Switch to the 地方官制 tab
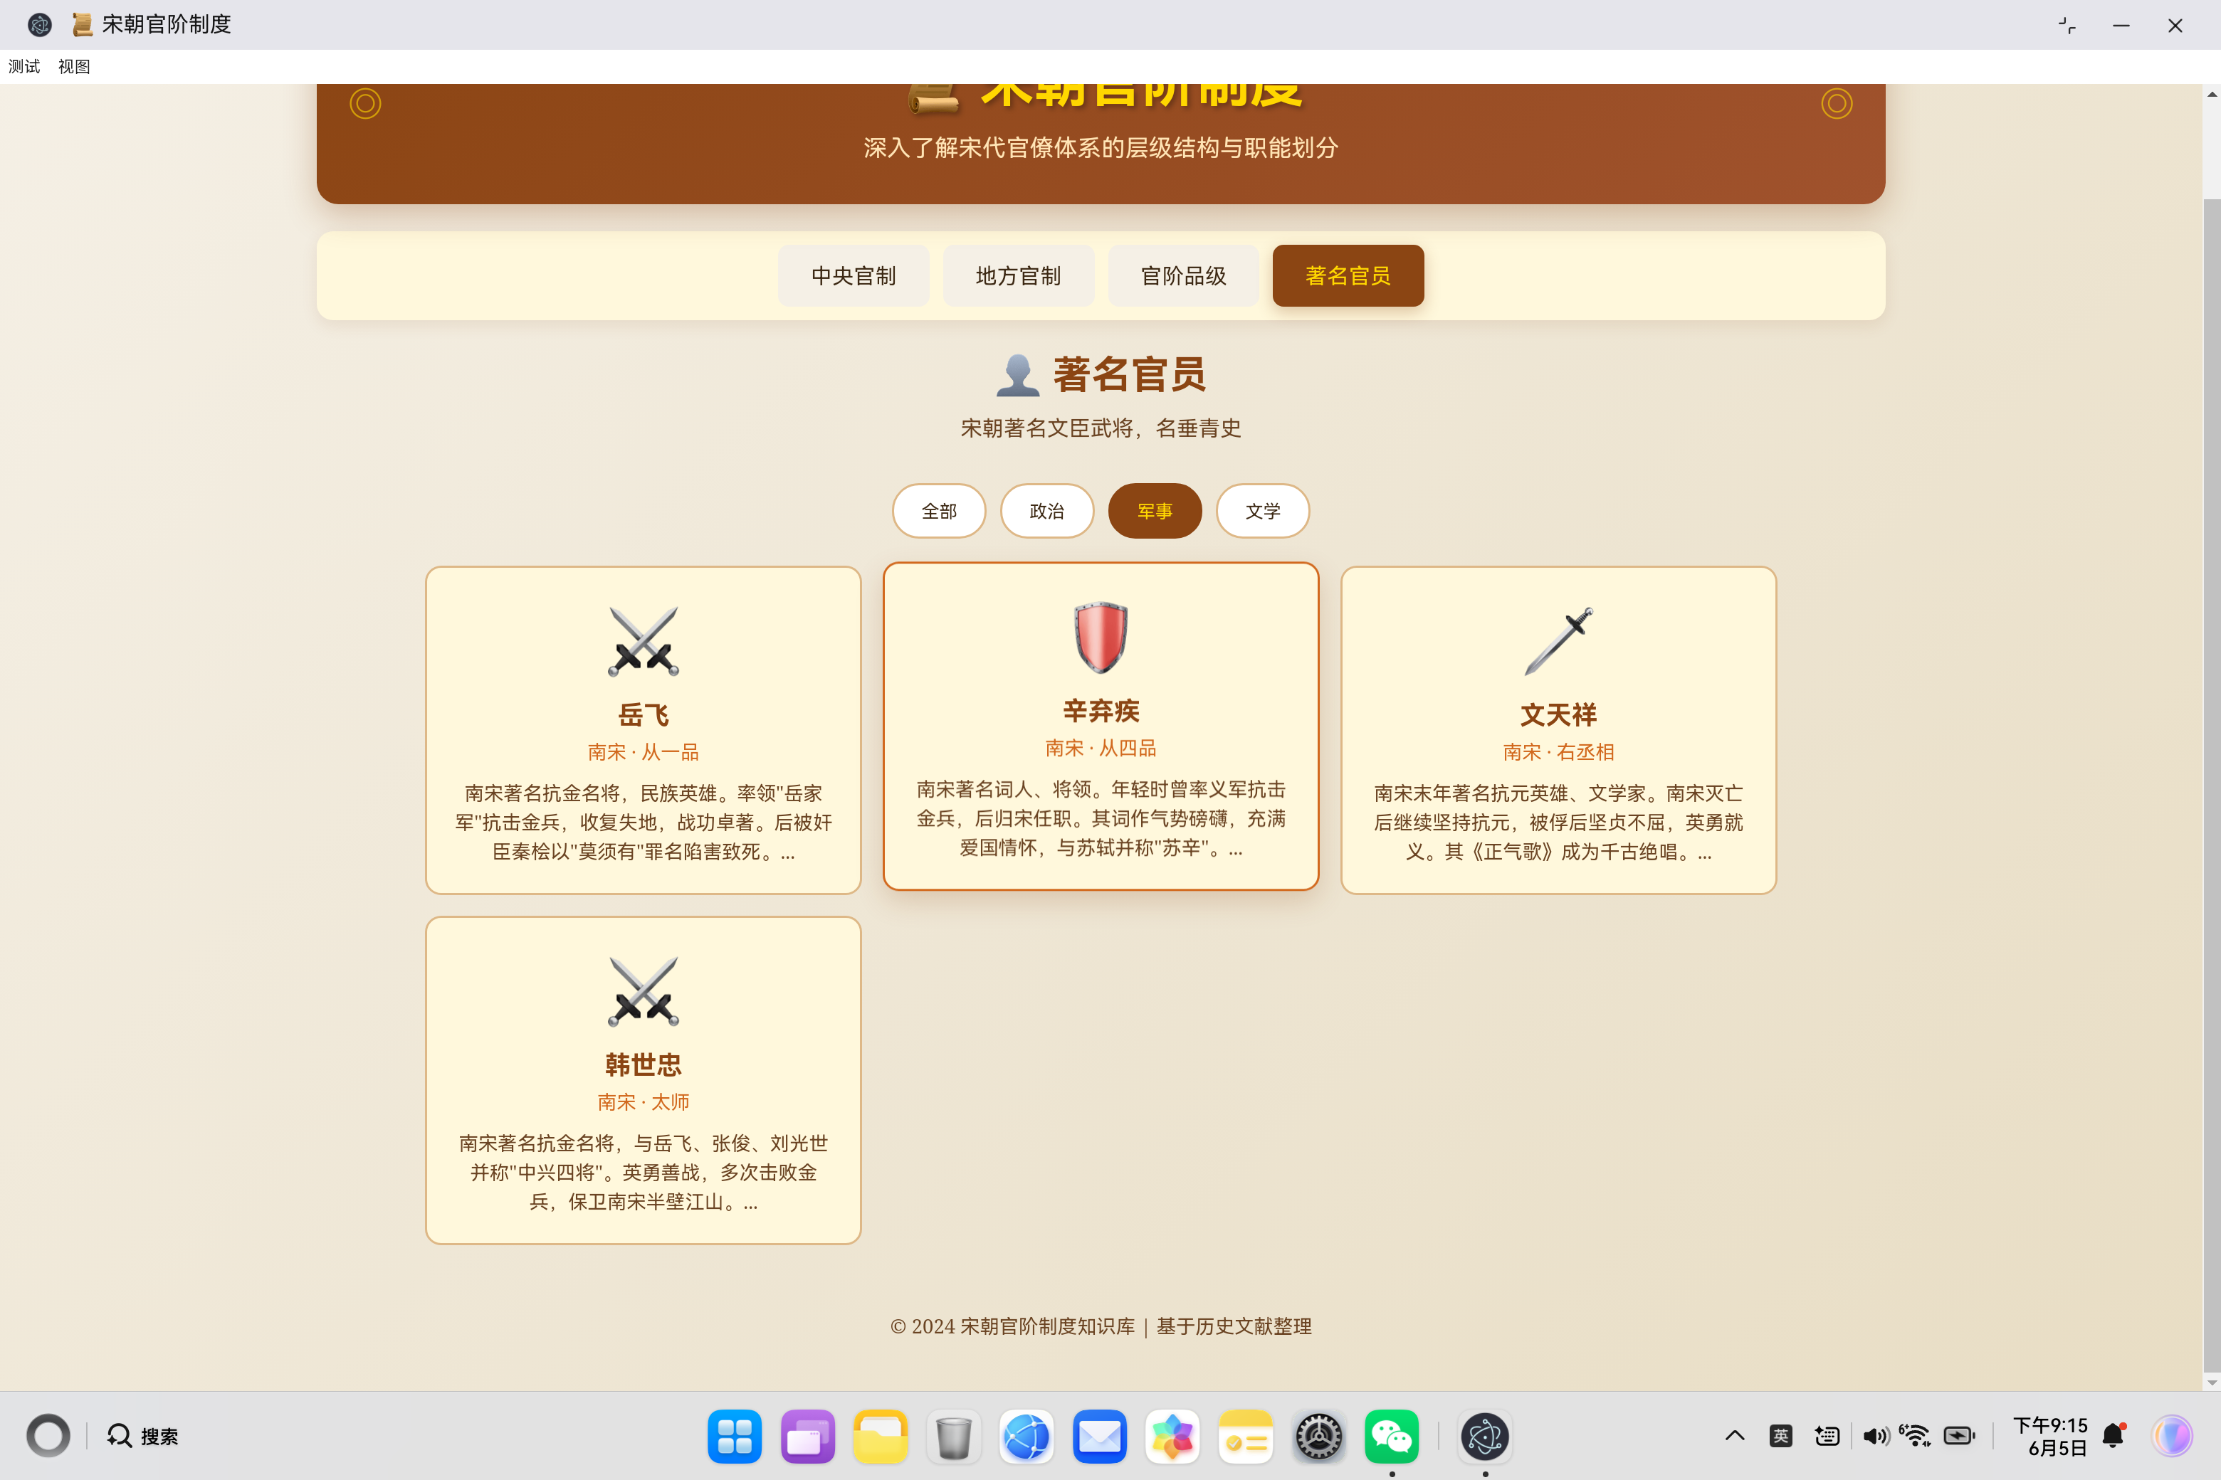The image size is (2221, 1480). (1018, 275)
